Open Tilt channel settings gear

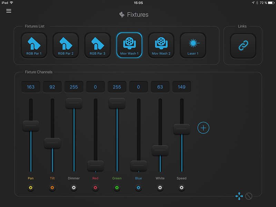(x=52, y=188)
